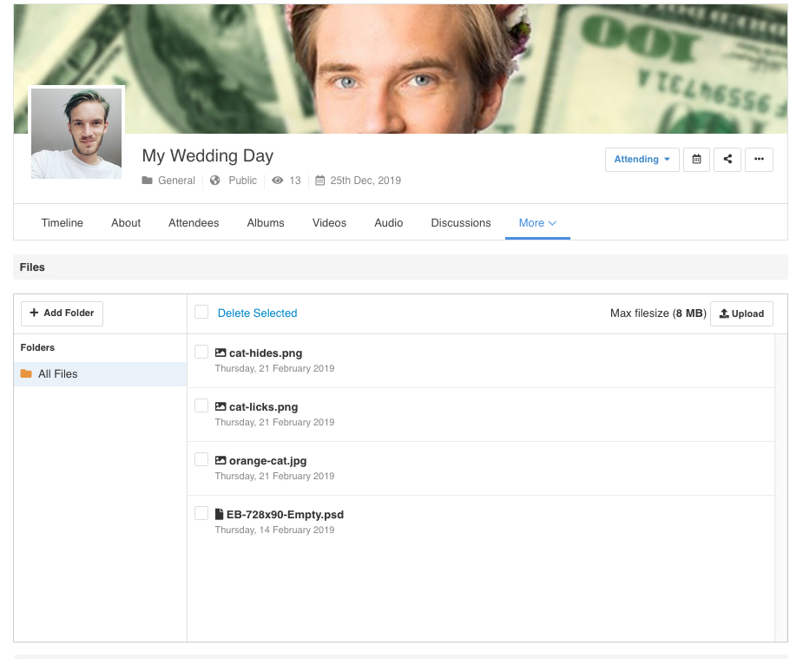Click the file list vertical scrollbar
The height and width of the screenshot is (659, 803).
[781, 487]
